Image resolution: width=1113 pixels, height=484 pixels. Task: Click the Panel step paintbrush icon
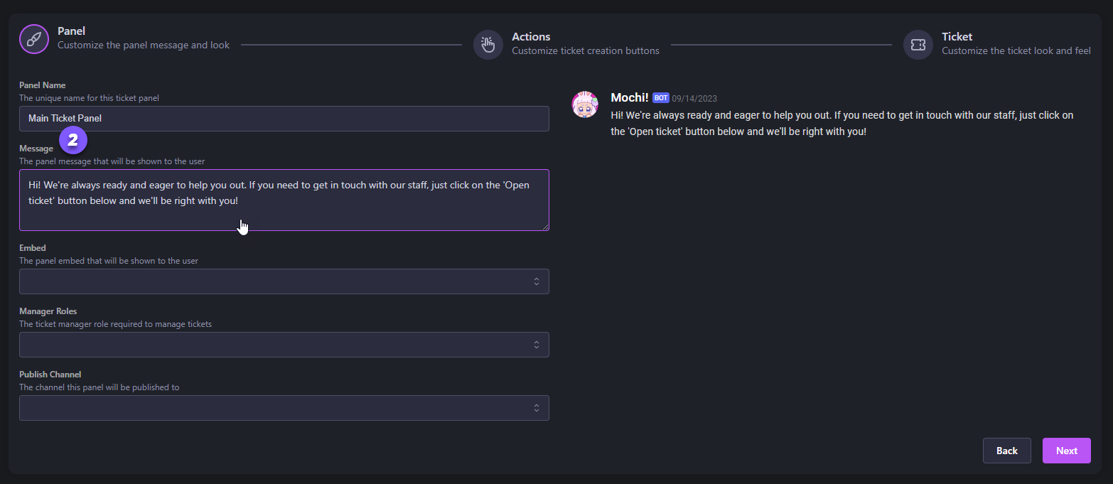click(x=34, y=39)
